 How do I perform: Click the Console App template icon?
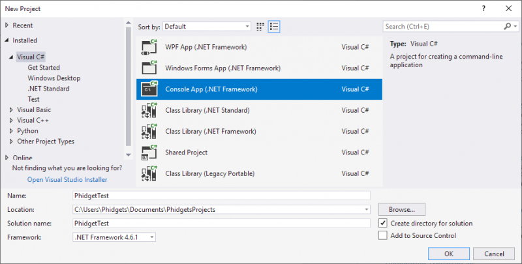coord(149,89)
